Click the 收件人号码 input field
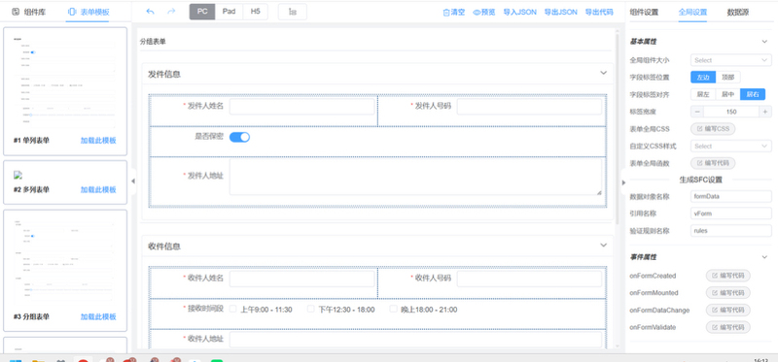This screenshot has width=778, height=362. click(529, 279)
